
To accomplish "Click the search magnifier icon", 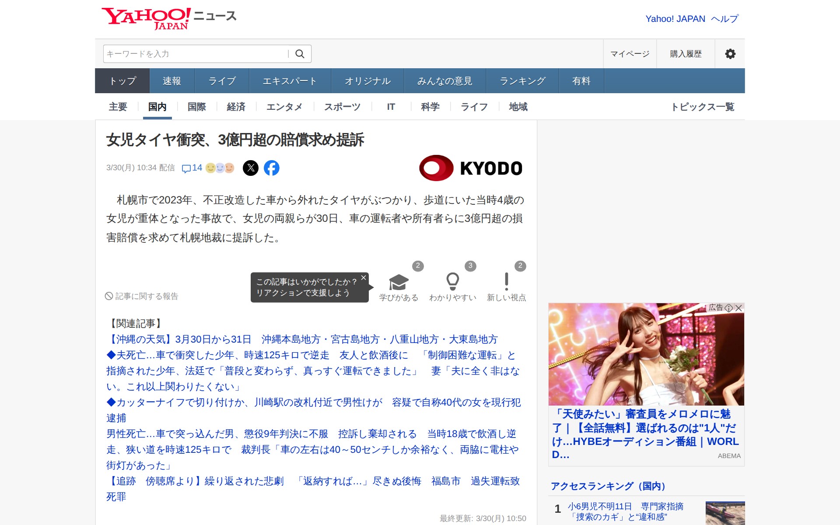I will [x=300, y=54].
